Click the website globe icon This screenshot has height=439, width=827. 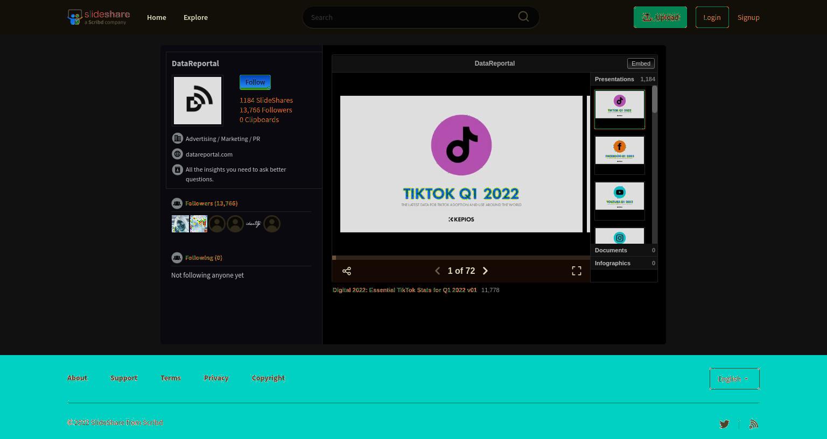[177, 154]
